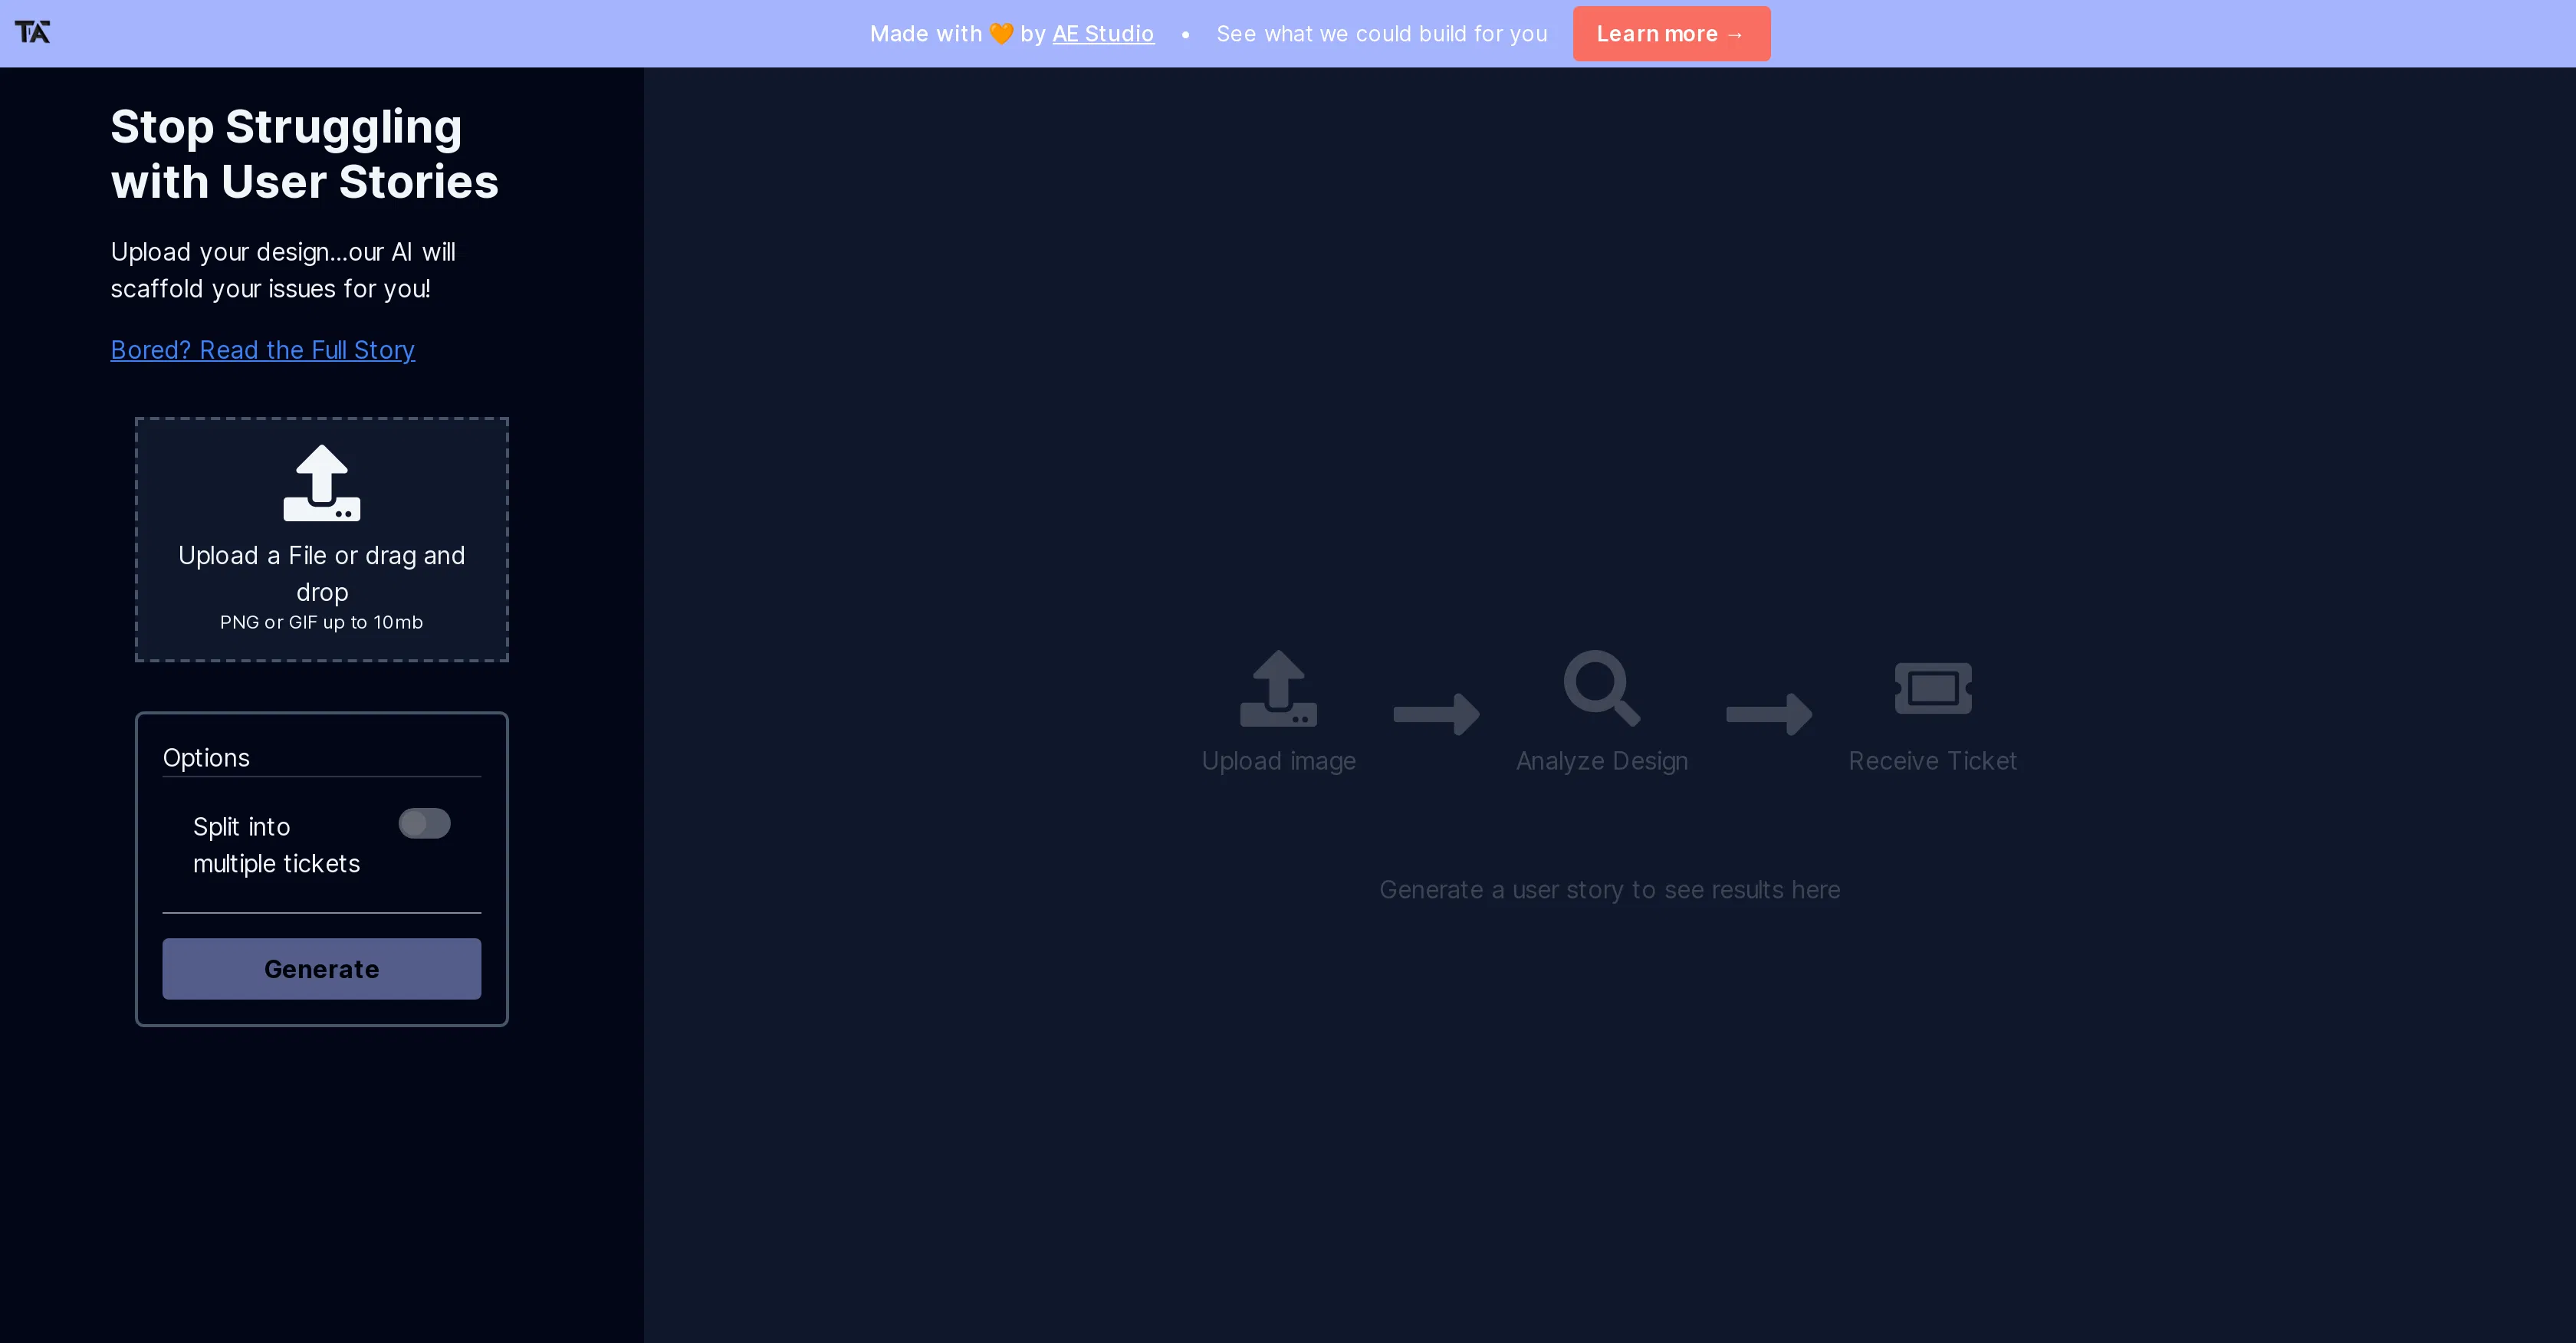2576x1343 pixels.
Task: Click the Analyze Design step label
Action: coord(1601,761)
